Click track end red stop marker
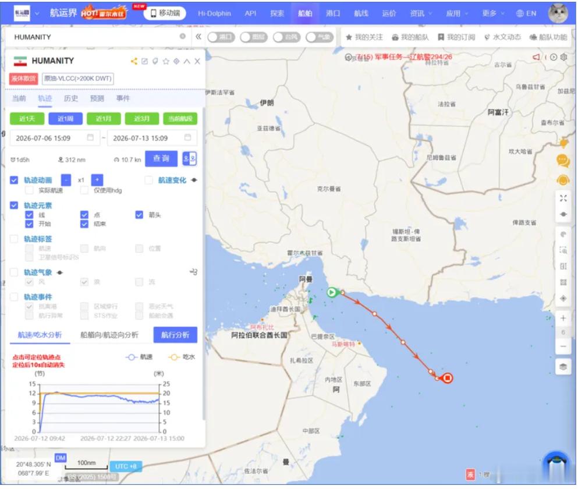Screen dimensions: 578x489 click(x=448, y=378)
